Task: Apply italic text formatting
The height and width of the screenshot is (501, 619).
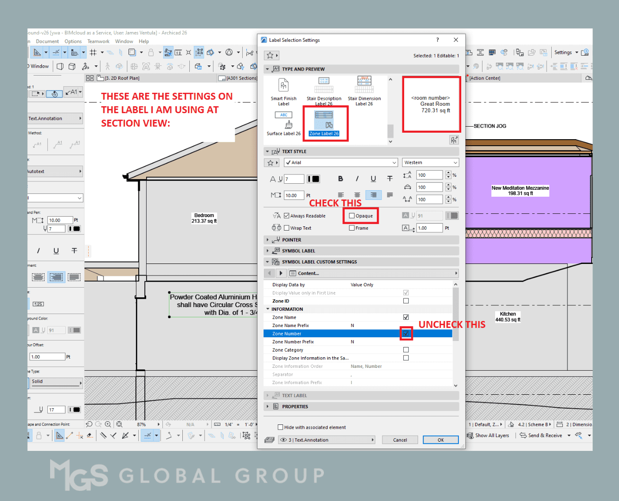Action: pyautogui.click(x=357, y=179)
